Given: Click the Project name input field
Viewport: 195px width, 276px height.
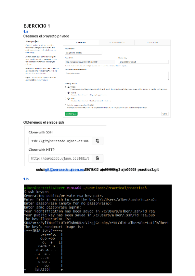Looking at the screenshot, I should tap(83, 53).
